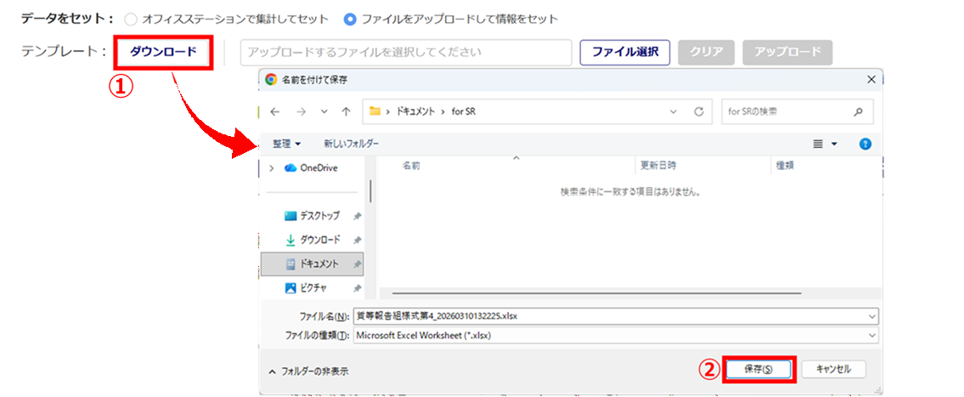Click the back arrow in save dialog
The image size is (964, 397).
pos(274,111)
